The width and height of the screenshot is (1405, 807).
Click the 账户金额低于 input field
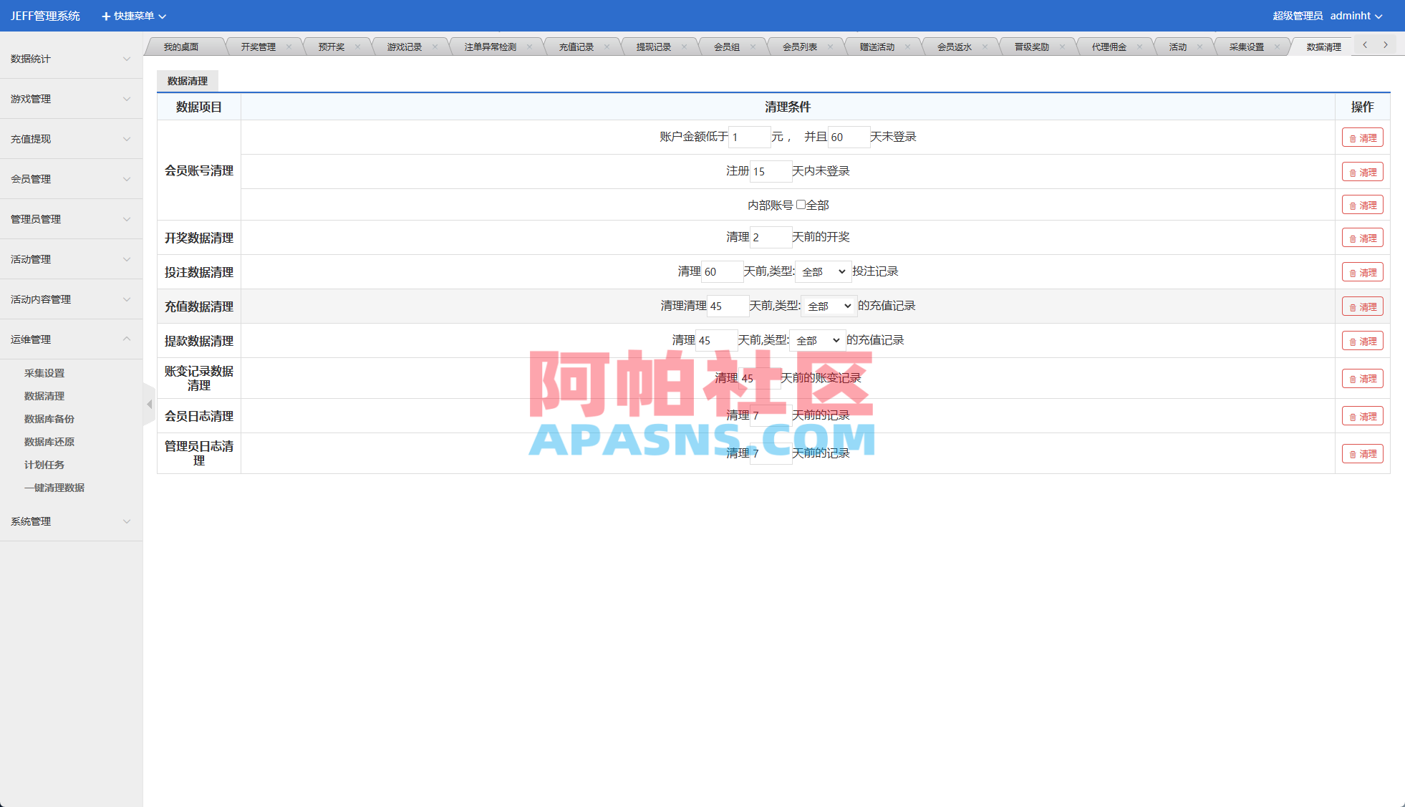click(749, 137)
